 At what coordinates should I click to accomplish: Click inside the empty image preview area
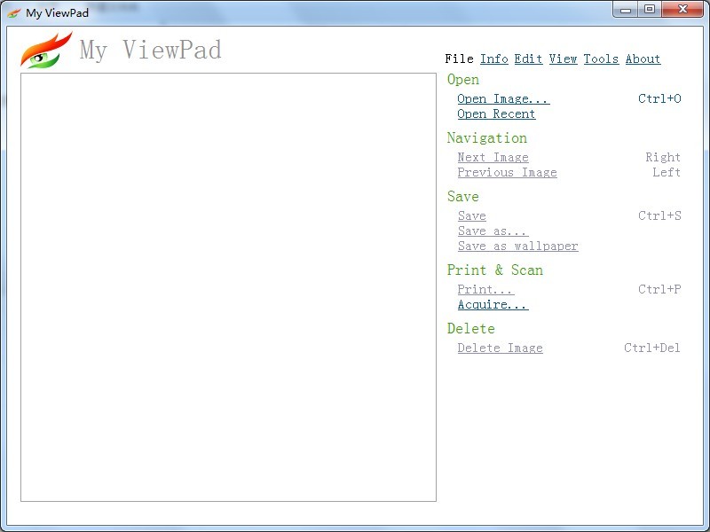point(228,286)
